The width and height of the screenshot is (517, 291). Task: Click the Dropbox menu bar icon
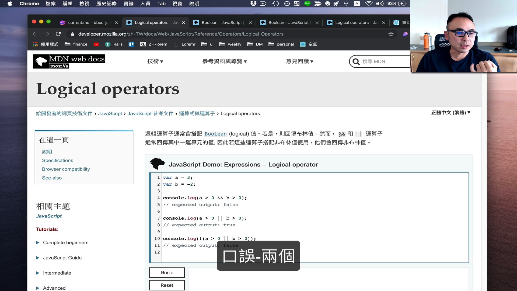pos(253,4)
